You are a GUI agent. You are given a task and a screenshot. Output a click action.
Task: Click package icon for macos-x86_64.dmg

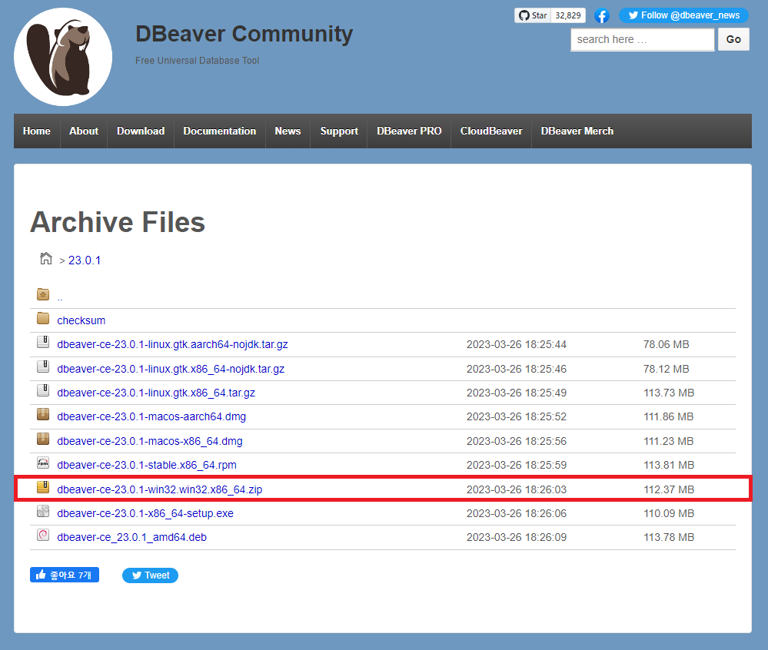(x=43, y=439)
